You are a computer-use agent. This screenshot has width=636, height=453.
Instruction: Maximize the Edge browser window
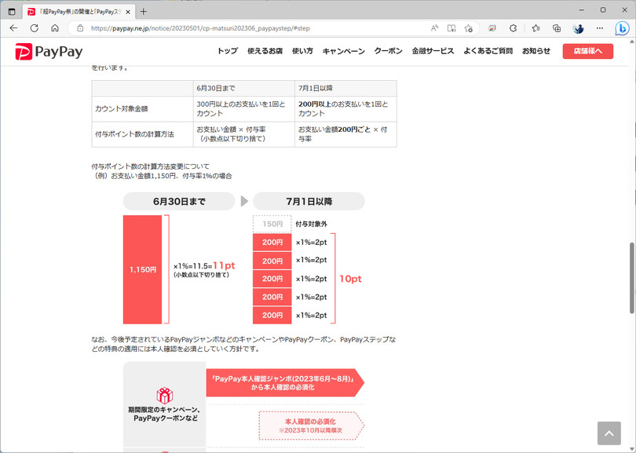coord(603,10)
